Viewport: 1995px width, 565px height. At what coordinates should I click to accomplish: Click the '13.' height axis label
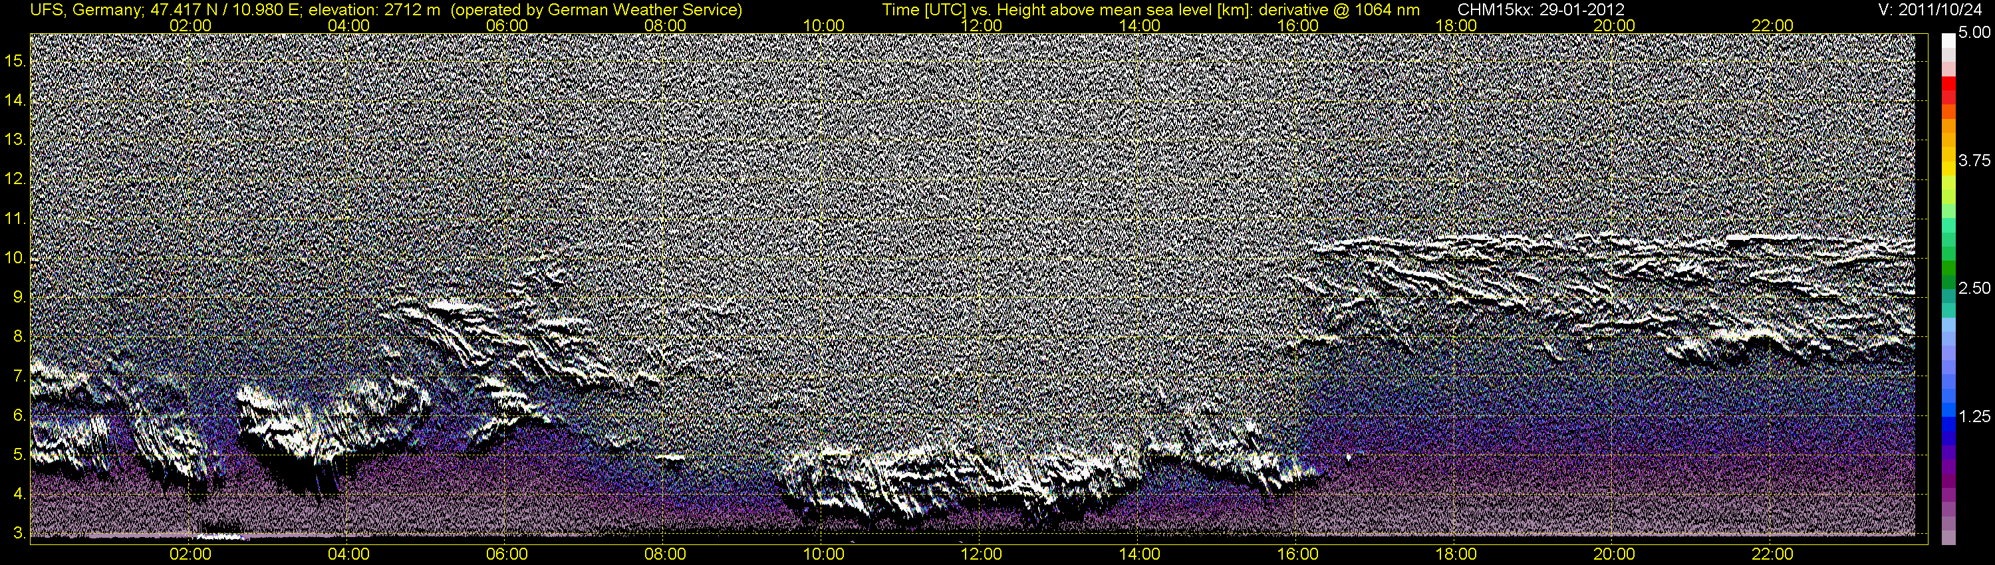pos(15,140)
